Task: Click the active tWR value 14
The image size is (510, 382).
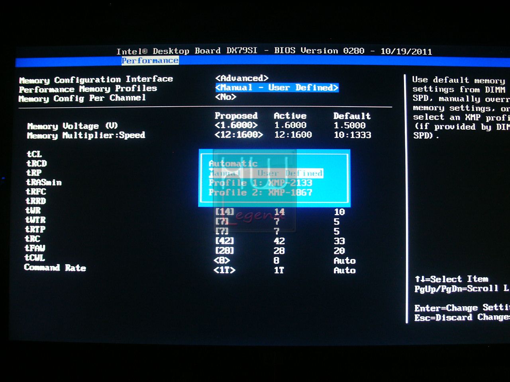Action: pos(279,212)
